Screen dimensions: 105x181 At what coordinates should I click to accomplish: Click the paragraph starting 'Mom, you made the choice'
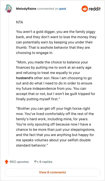(56, 81)
